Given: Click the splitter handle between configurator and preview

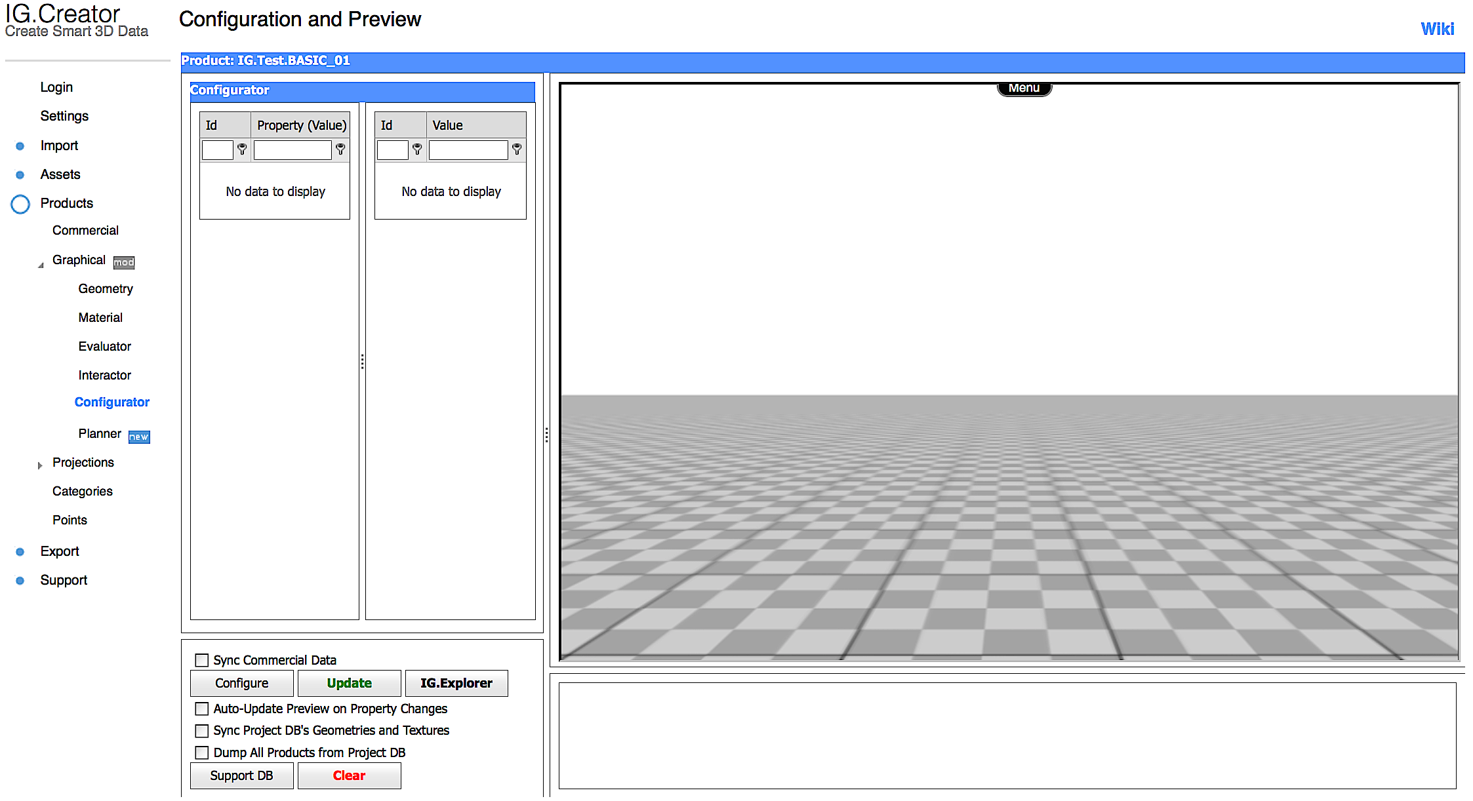Looking at the screenshot, I should click(x=546, y=435).
